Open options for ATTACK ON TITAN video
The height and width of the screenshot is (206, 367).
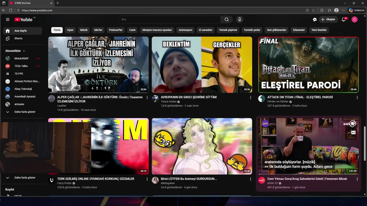pyautogui.click(x=357, y=98)
